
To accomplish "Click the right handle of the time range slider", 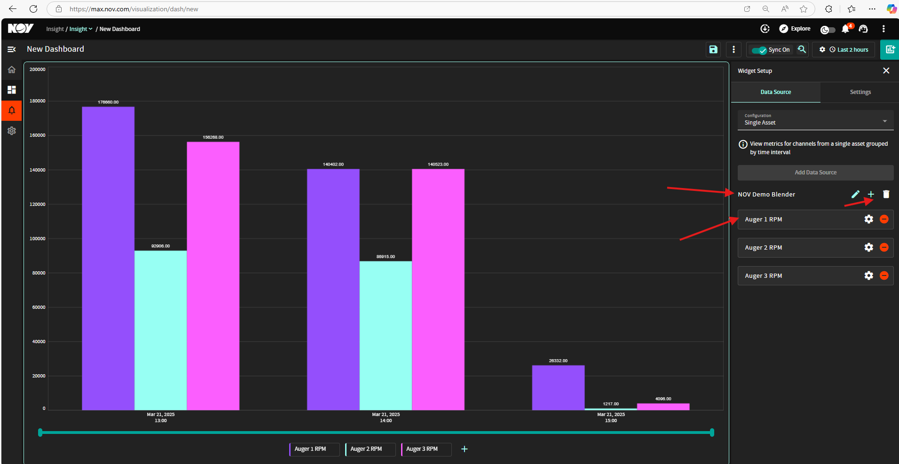I will (712, 433).
